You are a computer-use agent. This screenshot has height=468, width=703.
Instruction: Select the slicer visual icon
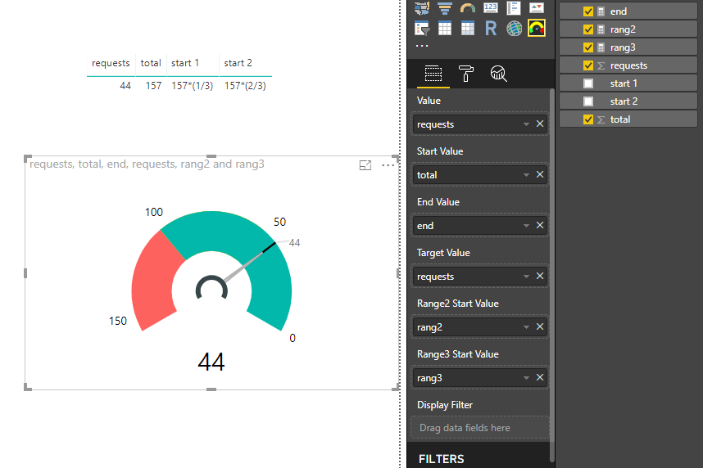pos(422,29)
